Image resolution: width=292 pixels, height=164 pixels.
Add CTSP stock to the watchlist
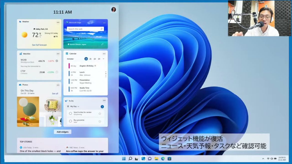click(57, 72)
